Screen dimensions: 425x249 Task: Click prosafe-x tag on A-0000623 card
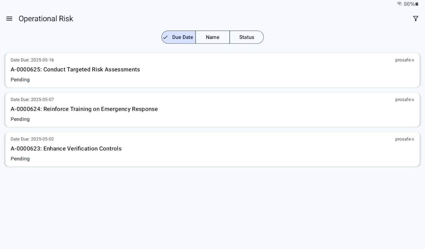404,139
